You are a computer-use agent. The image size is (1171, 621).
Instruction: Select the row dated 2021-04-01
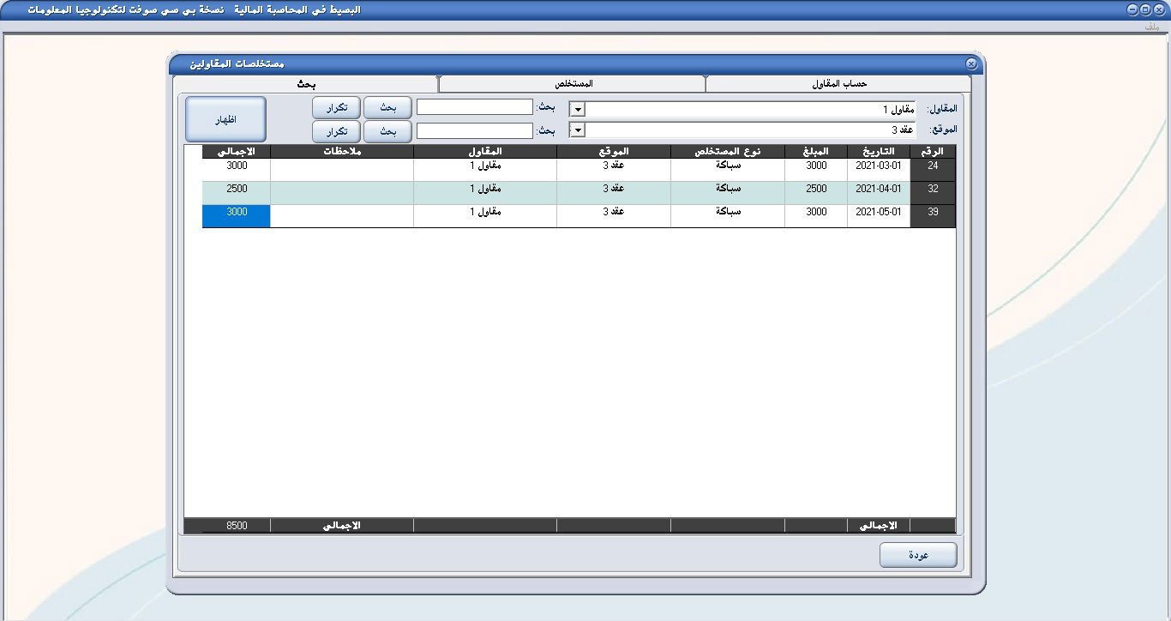click(879, 189)
